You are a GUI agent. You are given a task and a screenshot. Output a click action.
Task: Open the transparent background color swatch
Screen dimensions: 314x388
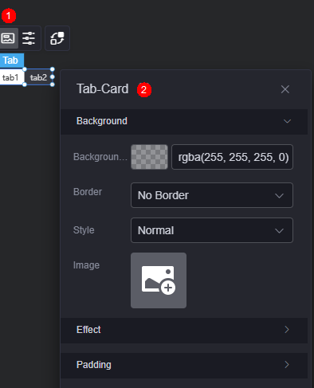pos(149,157)
